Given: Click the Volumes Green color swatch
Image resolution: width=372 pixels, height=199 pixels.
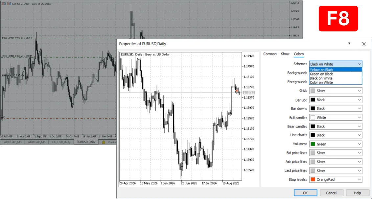Looking at the screenshot, I should click(313, 144).
